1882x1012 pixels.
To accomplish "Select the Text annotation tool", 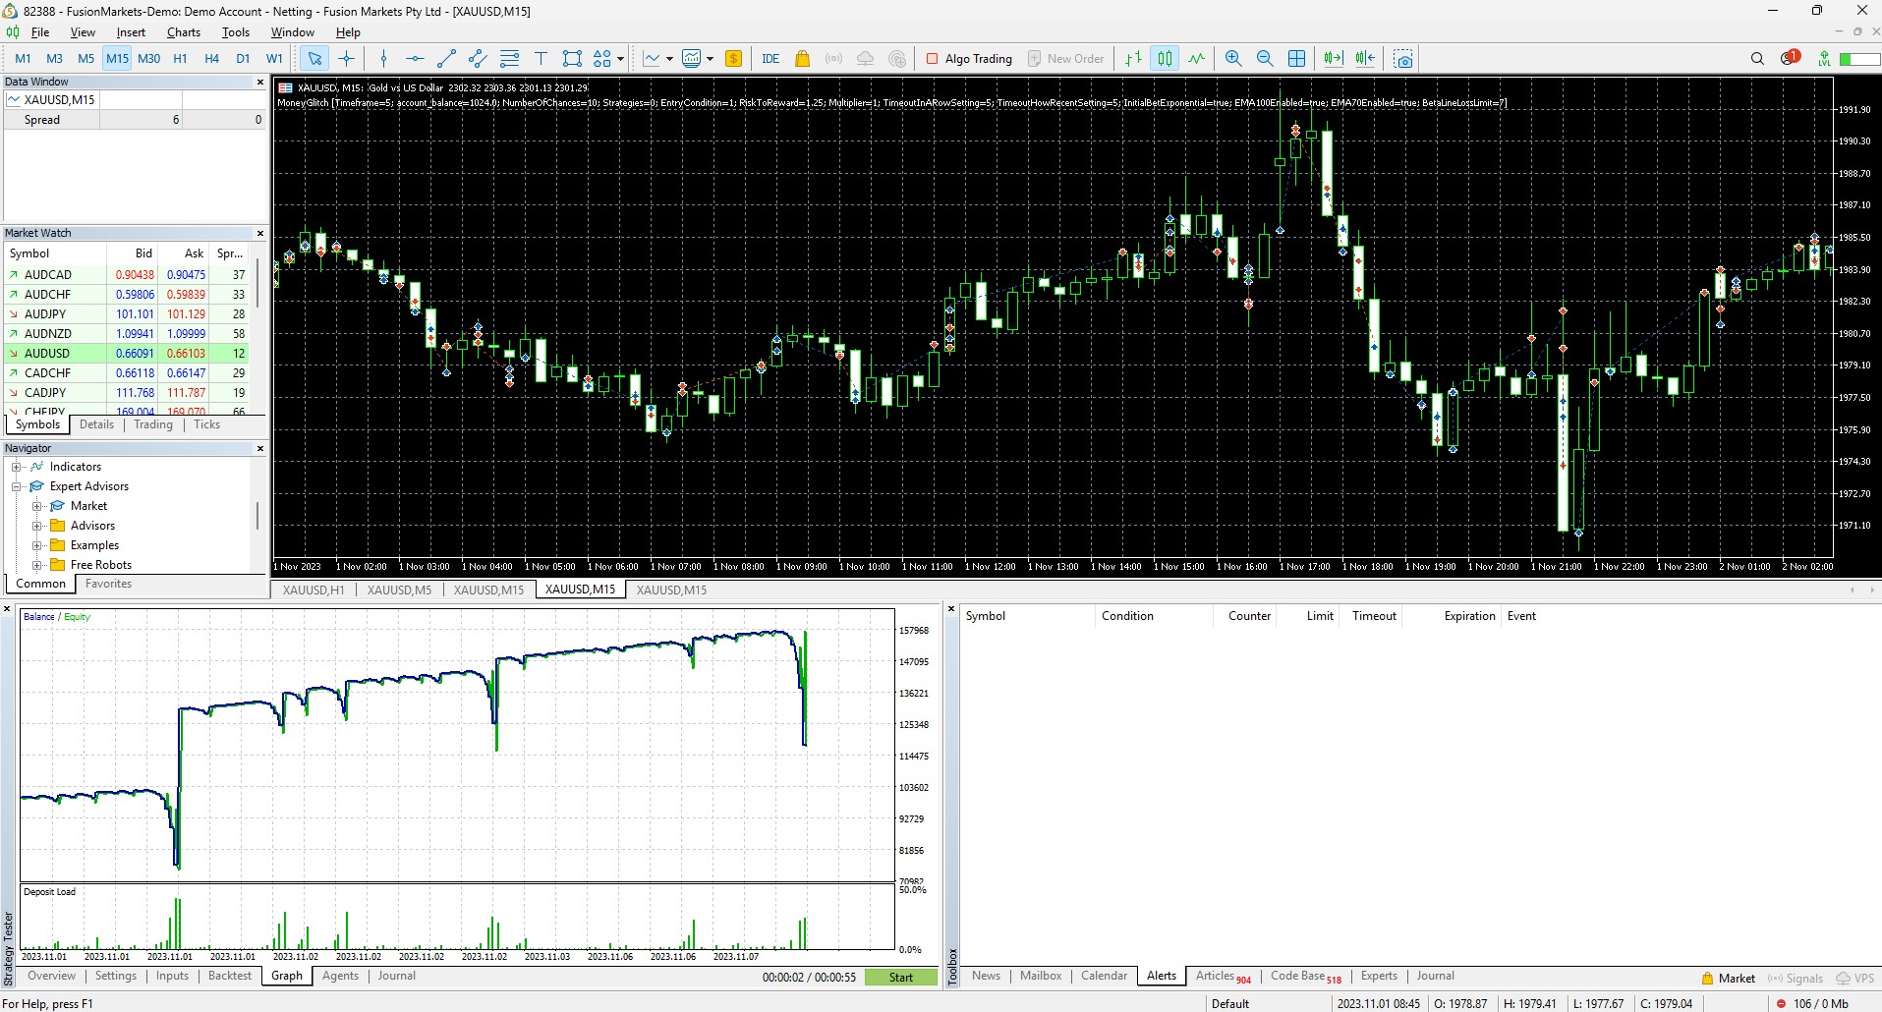I will pyautogui.click(x=541, y=58).
